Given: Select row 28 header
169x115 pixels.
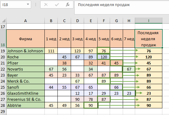Looking at the screenshot, I should (3, 105).
